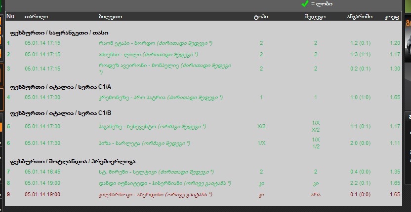Image resolution: width=411 pixels, height=212 pixels.
Task: Click coefficient '1.35' in row 7
Action: (395, 172)
